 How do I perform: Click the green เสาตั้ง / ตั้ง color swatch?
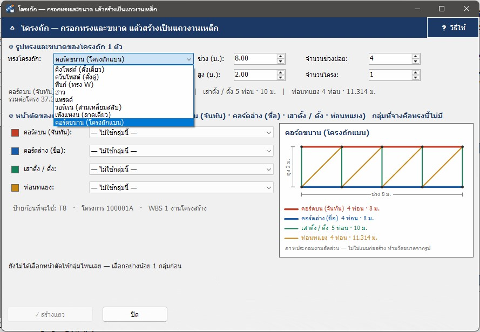click(15, 169)
